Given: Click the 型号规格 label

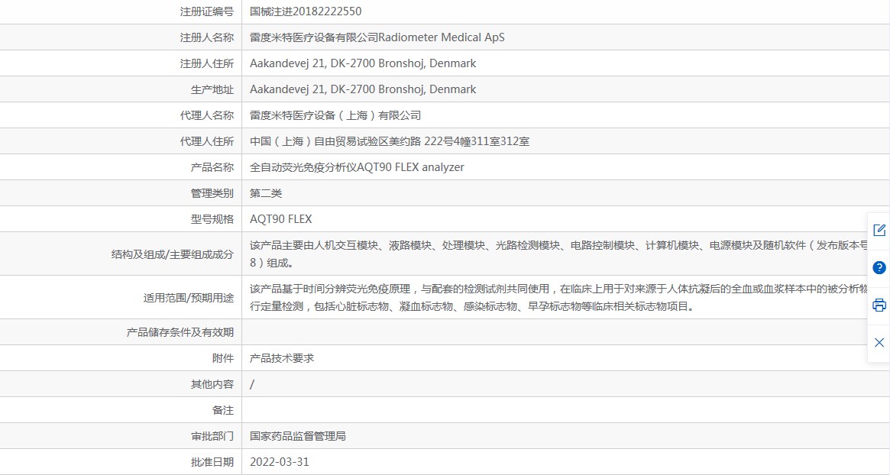Looking at the screenshot, I should 212,219.
